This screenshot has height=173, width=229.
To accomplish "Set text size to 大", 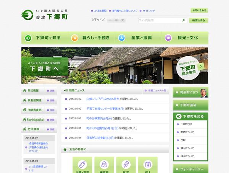I will click(123, 20).
